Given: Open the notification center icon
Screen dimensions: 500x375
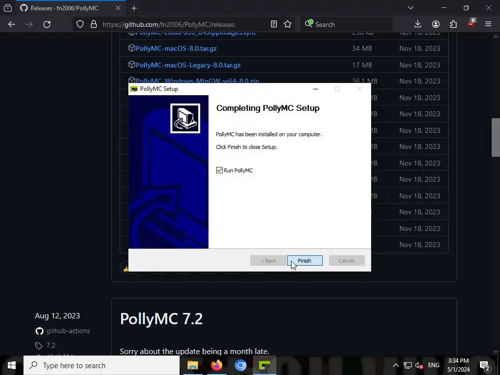Looking at the screenshot, I should pyautogui.click(x=485, y=365).
